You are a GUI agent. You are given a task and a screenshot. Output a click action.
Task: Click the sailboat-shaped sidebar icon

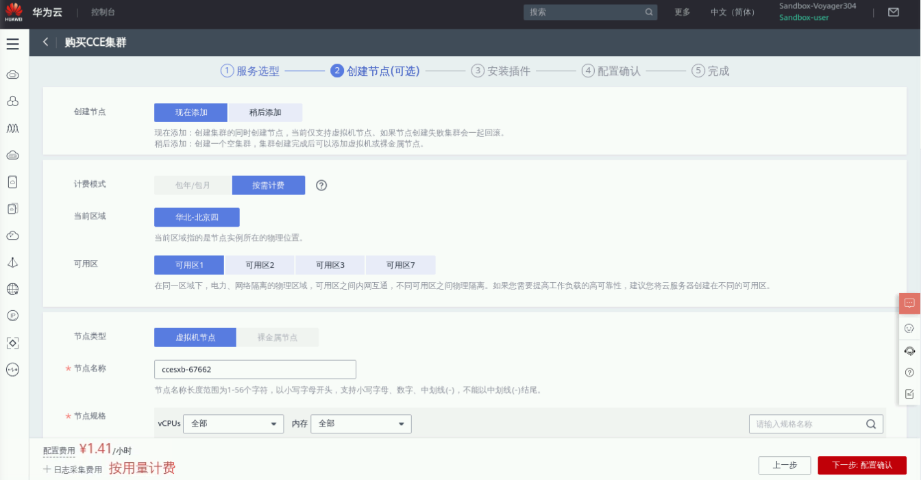click(12, 262)
